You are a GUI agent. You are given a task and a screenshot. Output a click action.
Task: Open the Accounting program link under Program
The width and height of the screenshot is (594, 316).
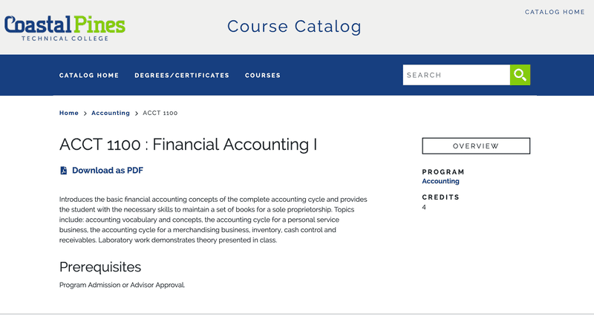440,181
